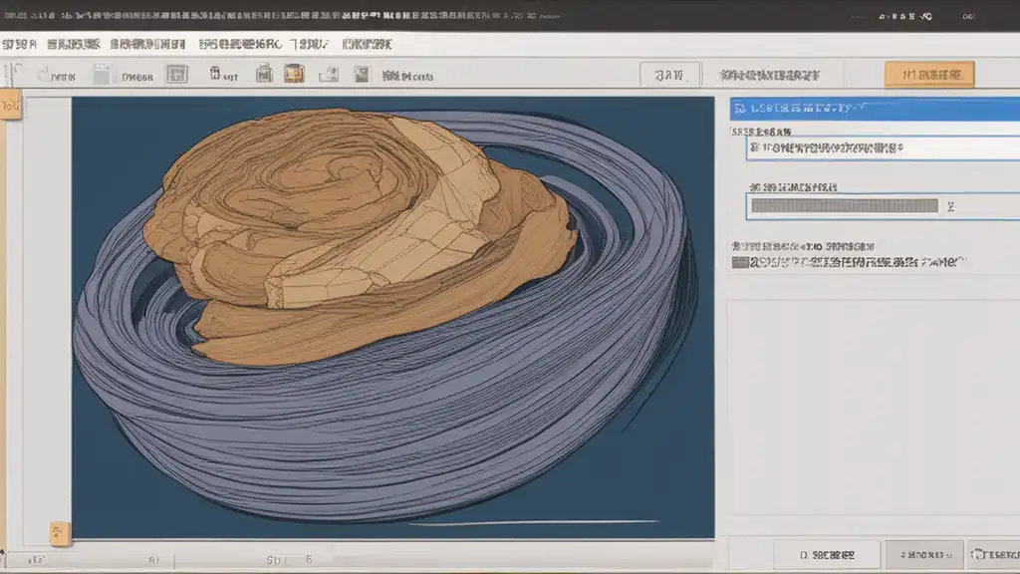Open the last menu in the menu bar
The width and height of the screenshot is (1020, 574).
coord(367,44)
